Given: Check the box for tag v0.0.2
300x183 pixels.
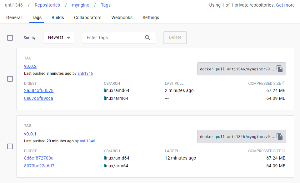Looking at the screenshot, I should click(x=10, y=79).
